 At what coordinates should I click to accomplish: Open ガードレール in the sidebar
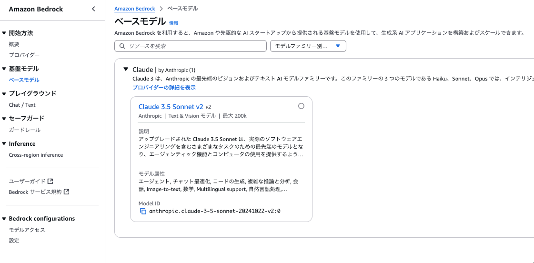coord(24,130)
